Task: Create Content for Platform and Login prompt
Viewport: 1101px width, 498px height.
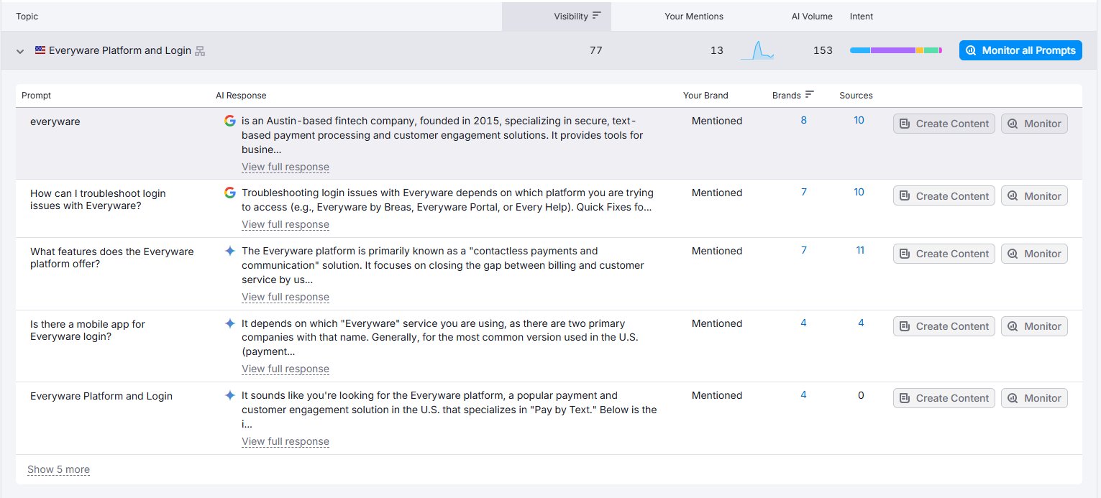Action: (944, 398)
